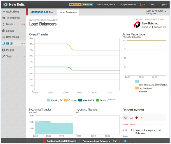The image size is (171, 144).
Task: Open the Last 30 minutes time picker
Action: (156, 12)
